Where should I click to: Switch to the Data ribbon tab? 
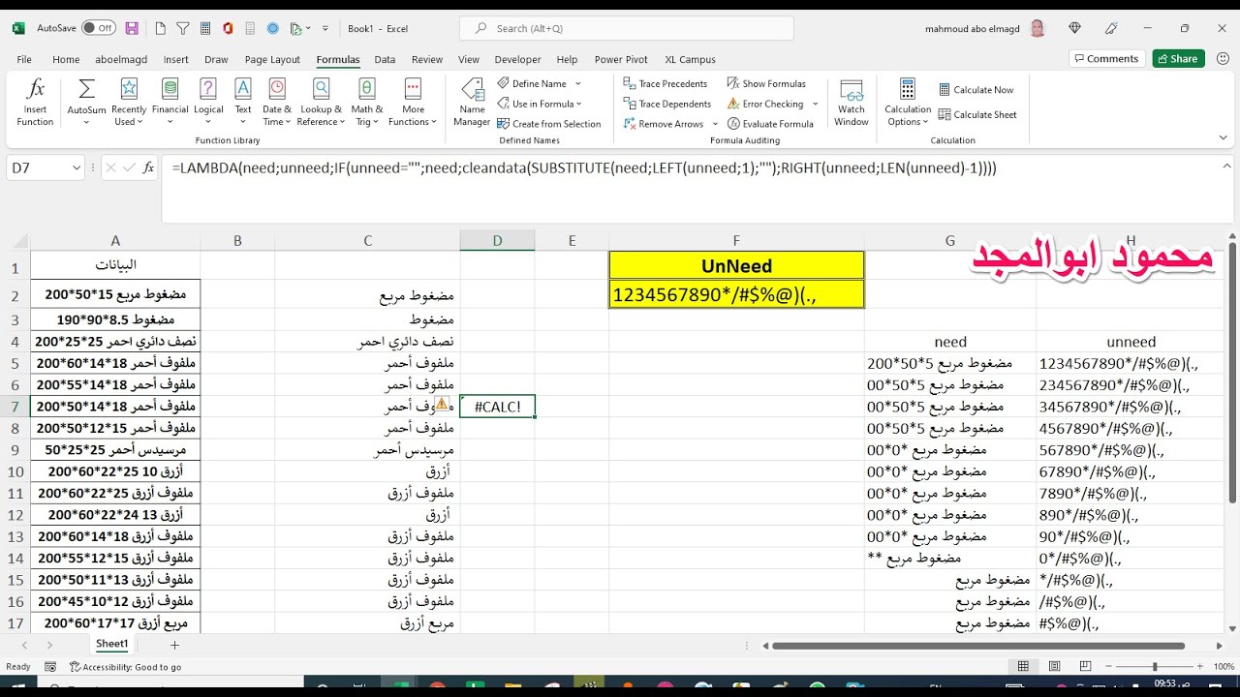click(385, 59)
